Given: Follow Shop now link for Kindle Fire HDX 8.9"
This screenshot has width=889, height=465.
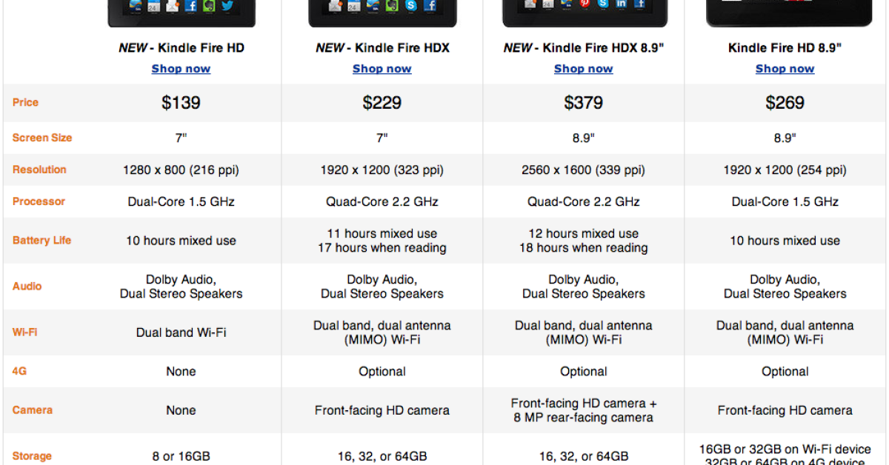Looking at the screenshot, I should point(583,69).
